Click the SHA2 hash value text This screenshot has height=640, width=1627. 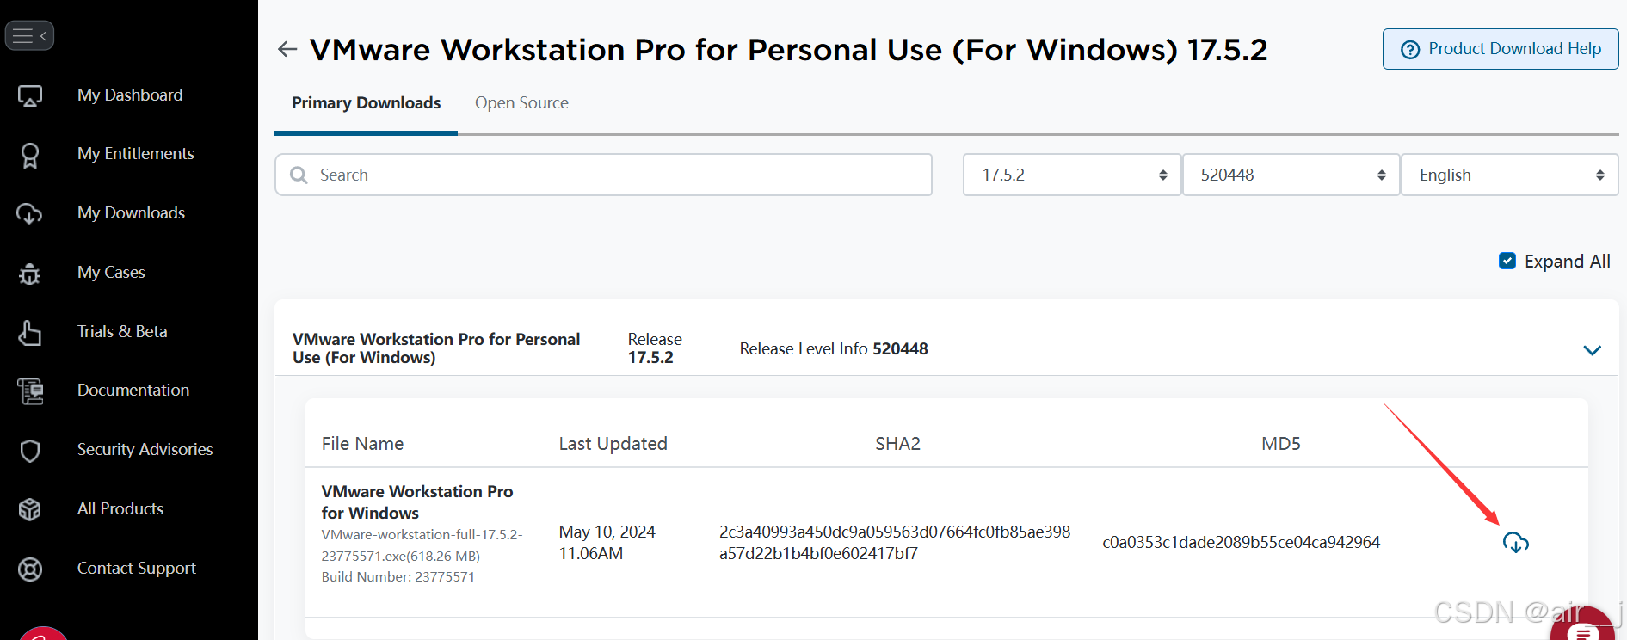pos(895,543)
